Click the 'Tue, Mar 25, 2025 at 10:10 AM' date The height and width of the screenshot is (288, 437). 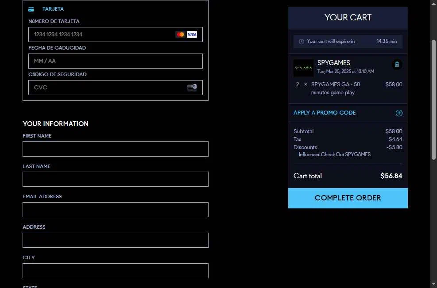coord(346,72)
